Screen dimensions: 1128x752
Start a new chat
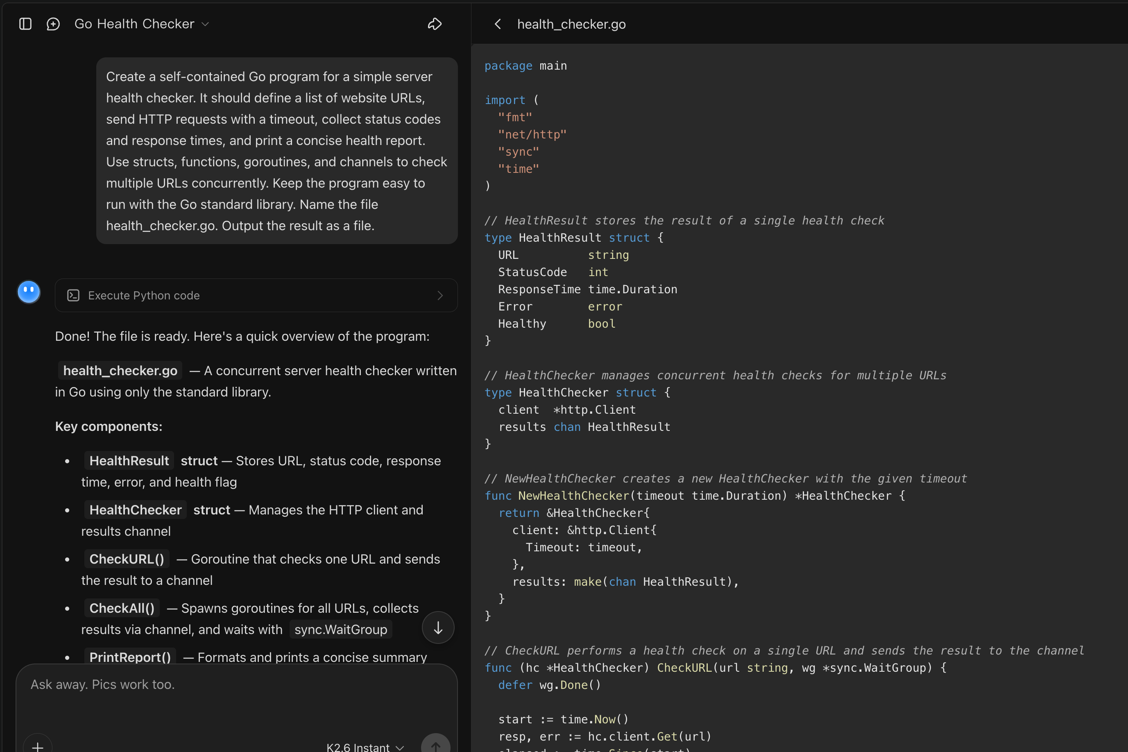[53, 23]
